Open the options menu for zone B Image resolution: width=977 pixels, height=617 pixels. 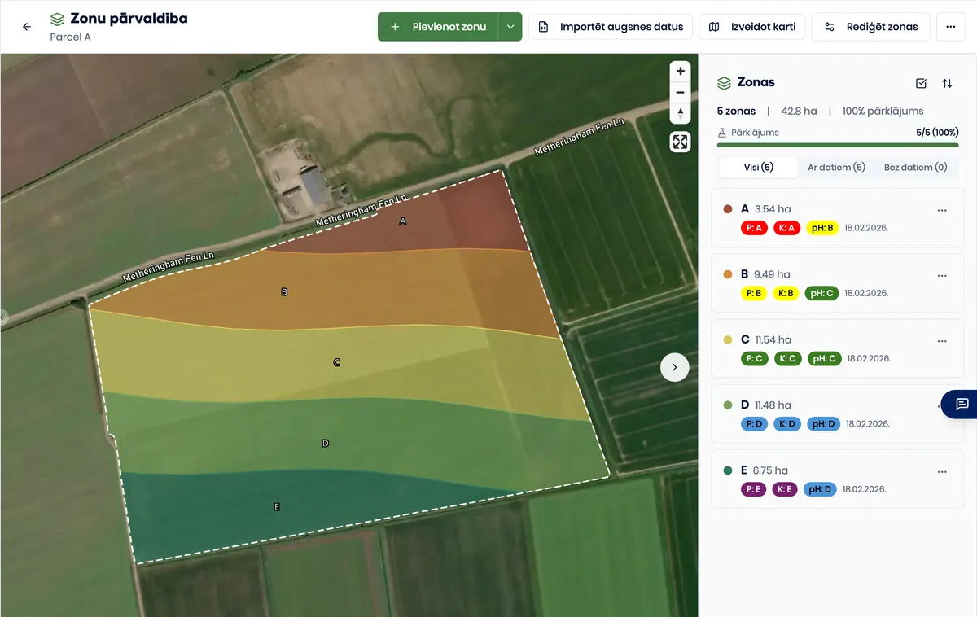coord(942,275)
